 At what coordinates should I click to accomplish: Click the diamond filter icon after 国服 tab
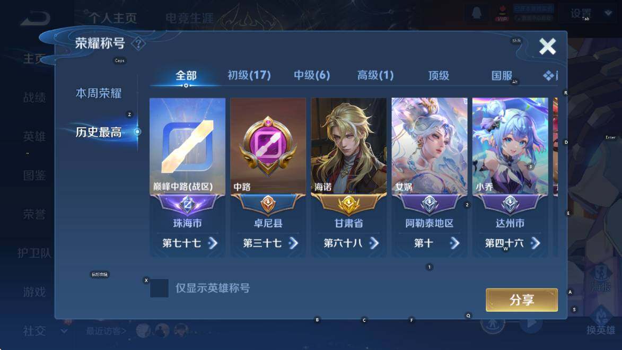click(x=549, y=75)
